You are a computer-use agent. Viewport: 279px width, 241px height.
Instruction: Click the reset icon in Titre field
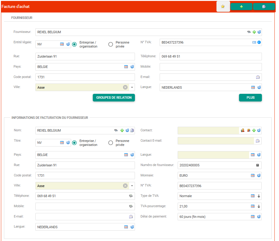[x=68, y=143]
